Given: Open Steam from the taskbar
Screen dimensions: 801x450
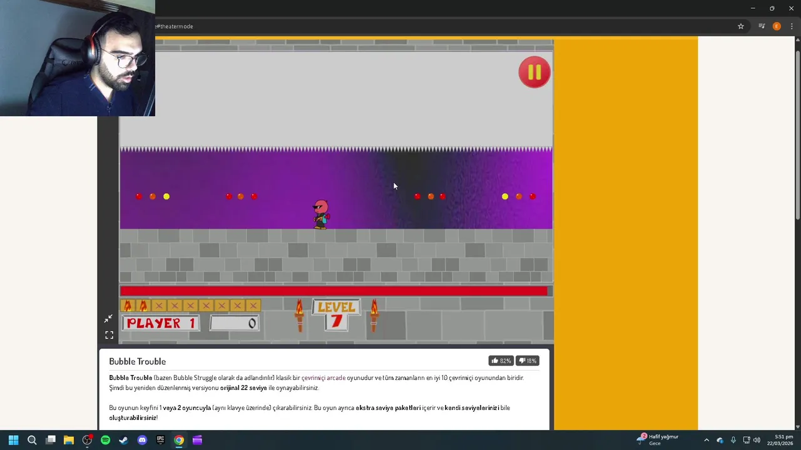Looking at the screenshot, I should click(124, 440).
